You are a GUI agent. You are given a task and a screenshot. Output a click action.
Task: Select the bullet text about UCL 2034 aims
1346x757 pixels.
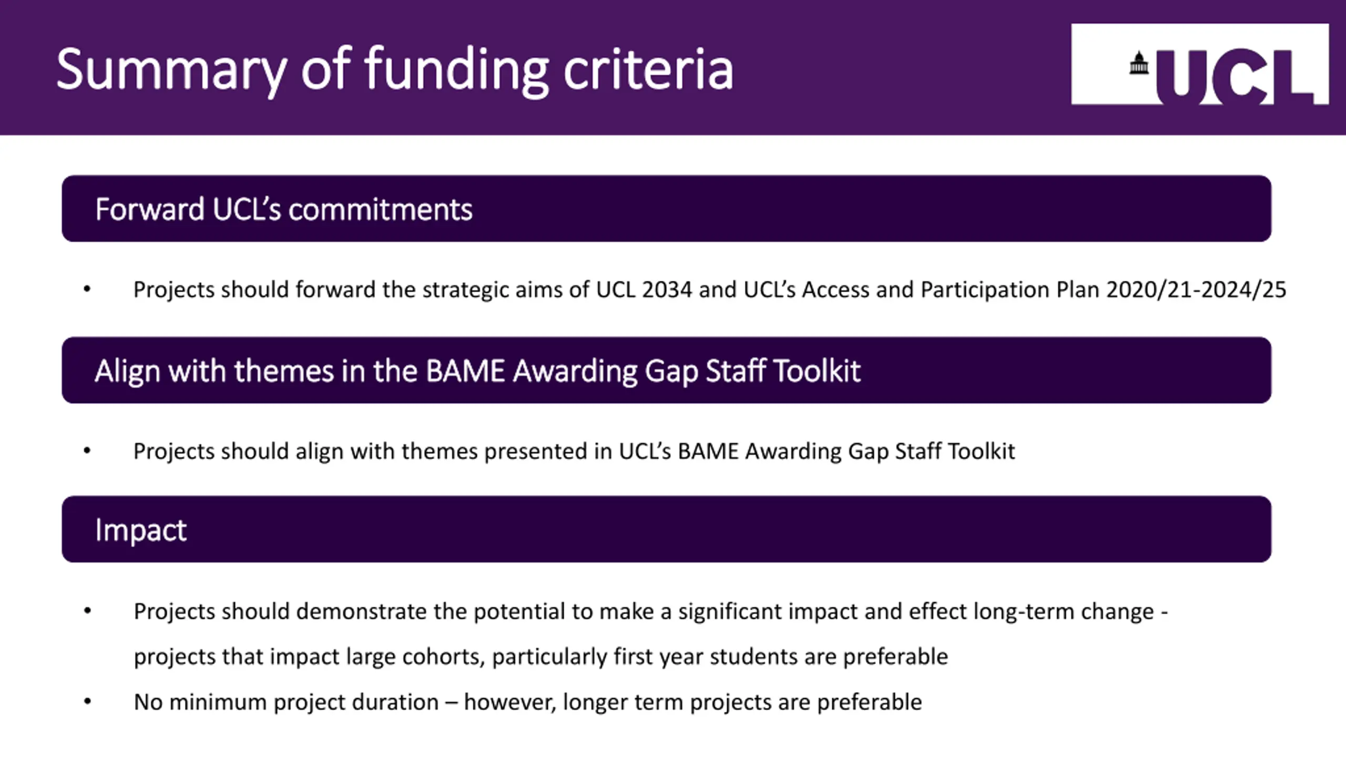pos(710,290)
